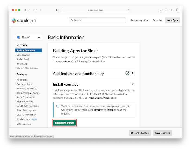191x150 pixels.
Task: Open the Documentation menu item
Action: pos(140,21)
